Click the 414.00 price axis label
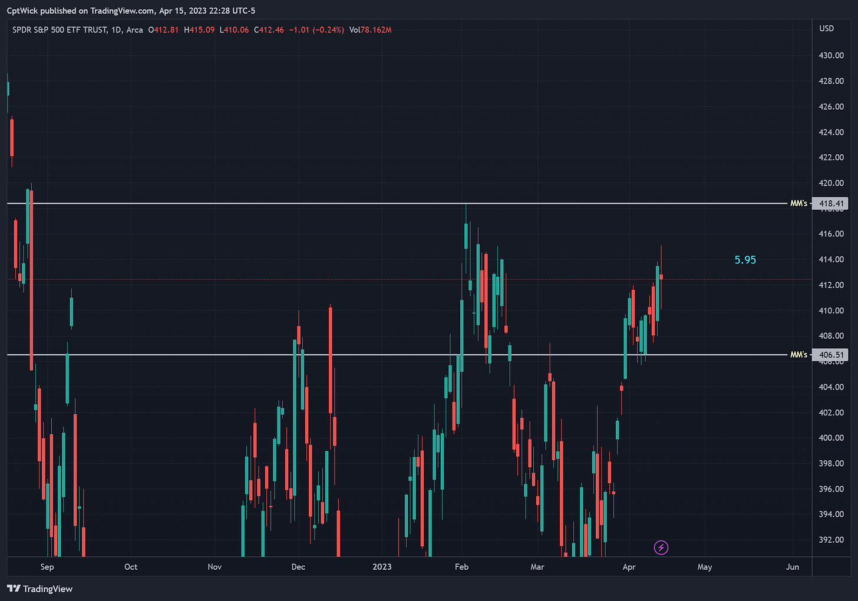The width and height of the screenshot is (858, 601). pyautogui.click(x=831, y=259)
